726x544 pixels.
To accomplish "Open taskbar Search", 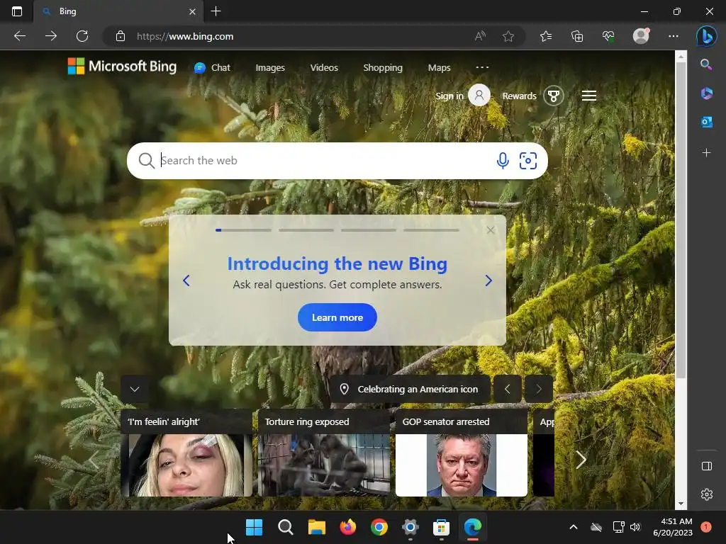I will (285, 527).
